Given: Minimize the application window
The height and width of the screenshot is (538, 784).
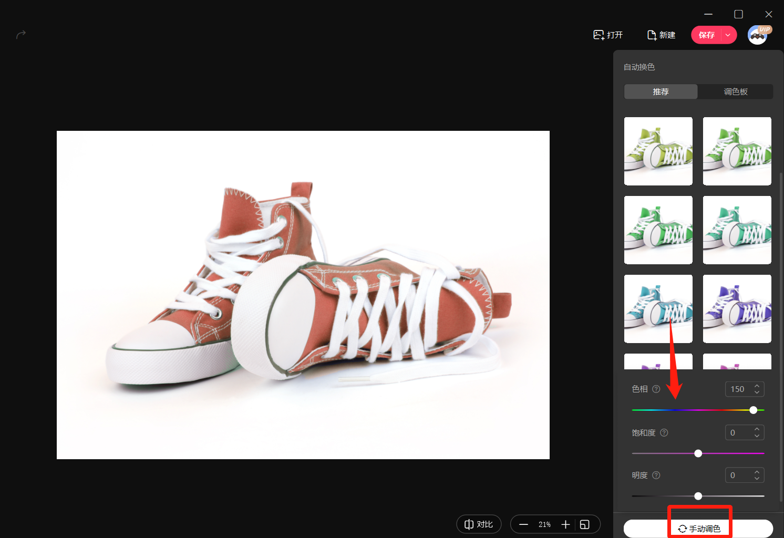Looking at the screenshot, I should tap(708, 14).
